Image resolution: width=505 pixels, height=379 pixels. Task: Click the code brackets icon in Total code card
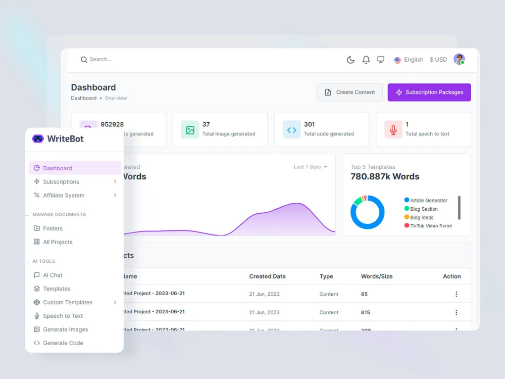coord(291,129)
